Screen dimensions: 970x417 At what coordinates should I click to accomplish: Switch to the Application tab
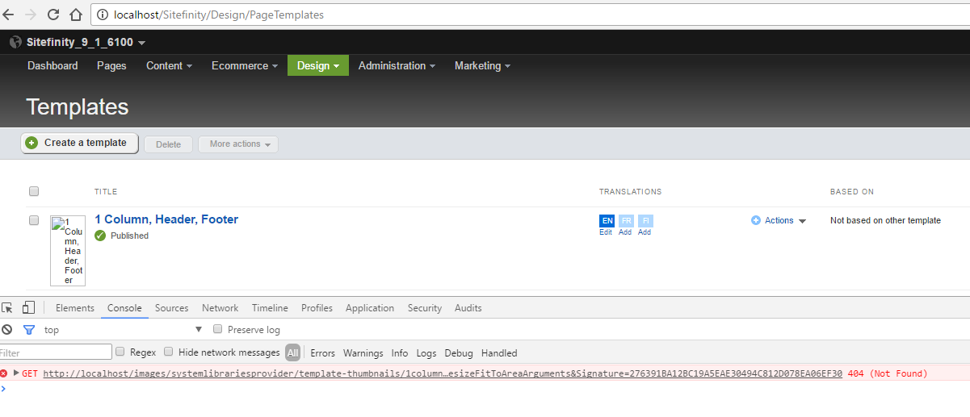(x=370, y=308)
